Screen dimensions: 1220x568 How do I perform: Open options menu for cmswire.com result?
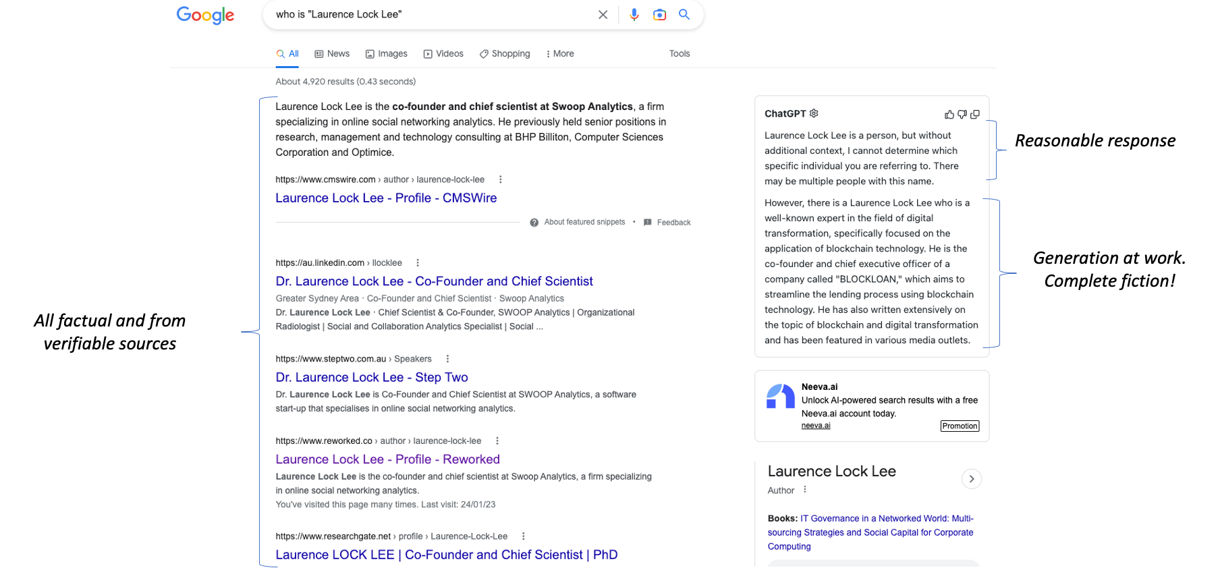click(x=500, y=179)
